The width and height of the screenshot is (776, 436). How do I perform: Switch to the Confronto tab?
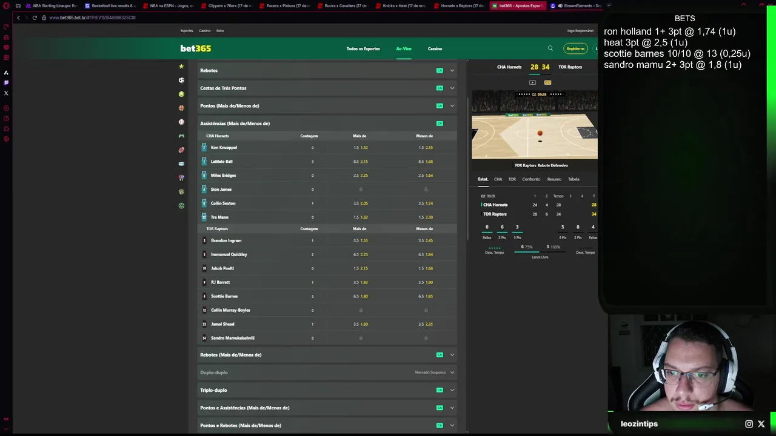pos(531,179)
